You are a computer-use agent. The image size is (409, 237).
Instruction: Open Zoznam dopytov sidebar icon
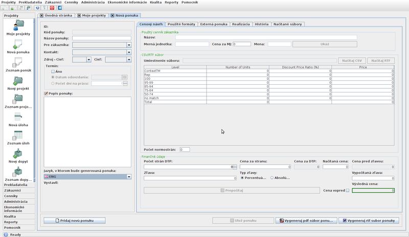tap(18, 174)
